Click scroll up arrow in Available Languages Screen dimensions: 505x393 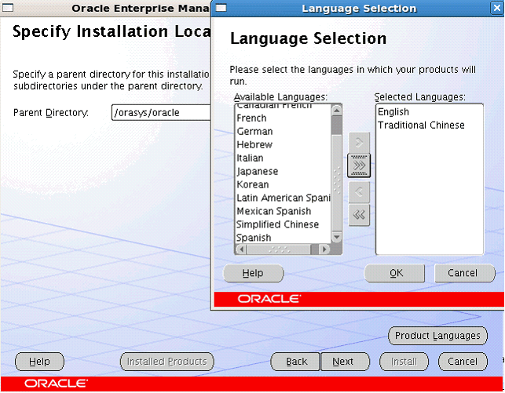click(x=337, y=111)
